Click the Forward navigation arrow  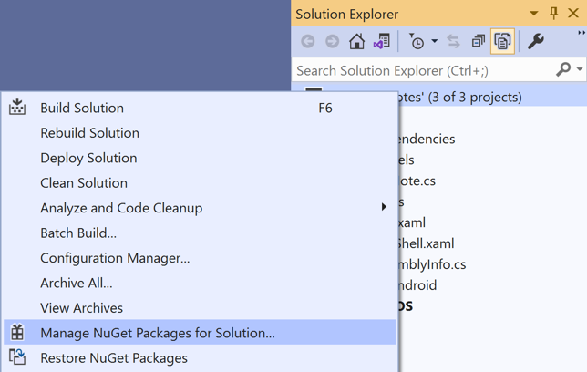point(332,41)
